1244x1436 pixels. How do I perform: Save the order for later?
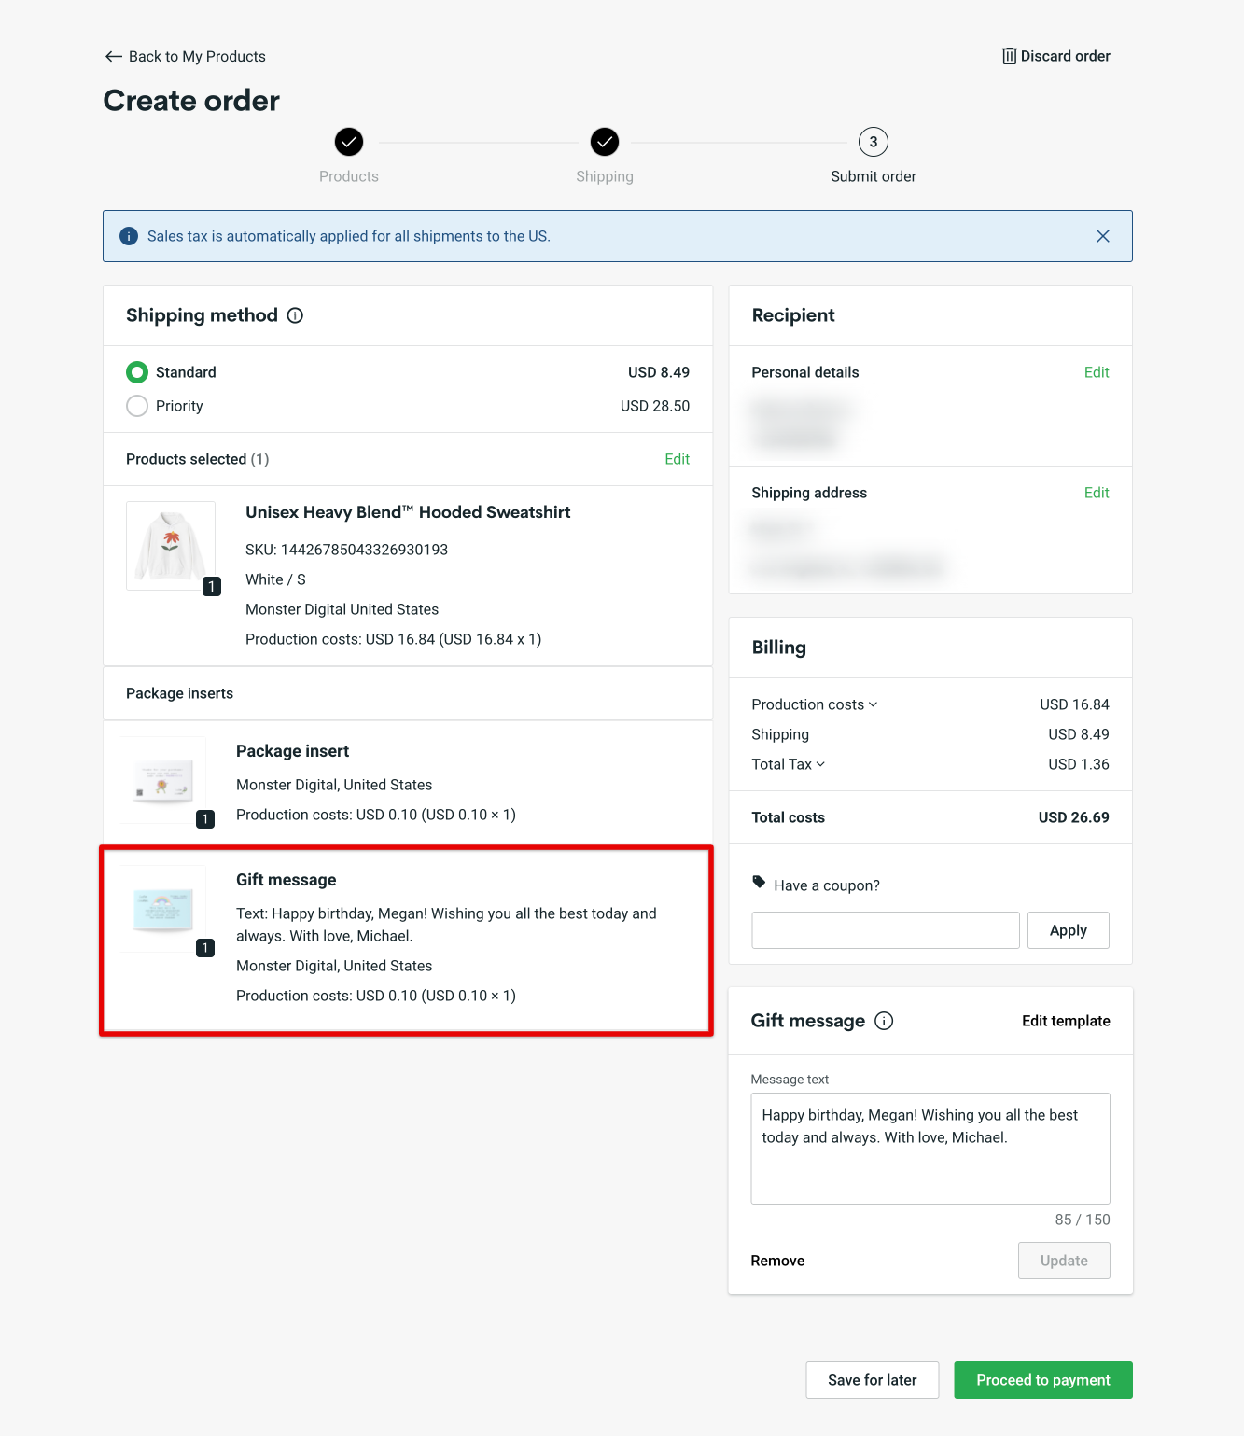[x=872, y=1379]
